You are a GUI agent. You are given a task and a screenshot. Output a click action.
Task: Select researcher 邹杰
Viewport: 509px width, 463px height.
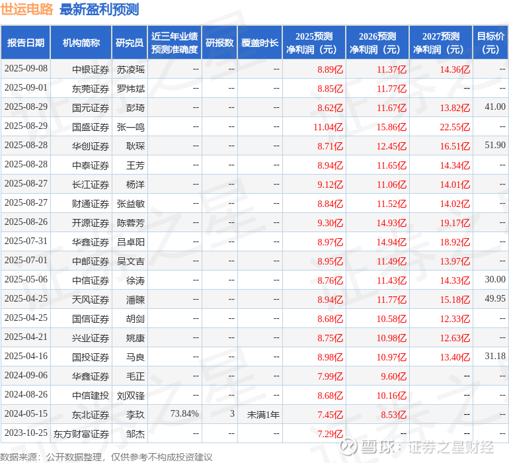(136, 434)
